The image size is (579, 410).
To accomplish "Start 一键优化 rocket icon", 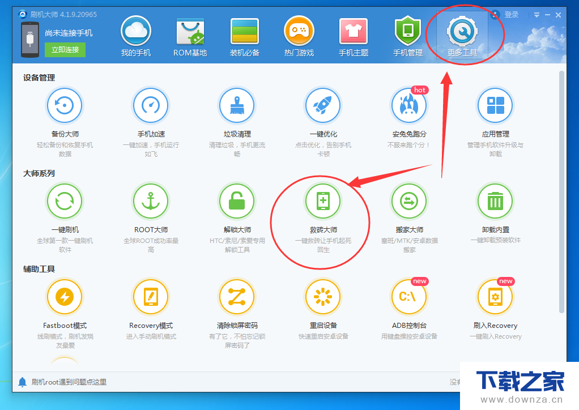I will 323,105.
